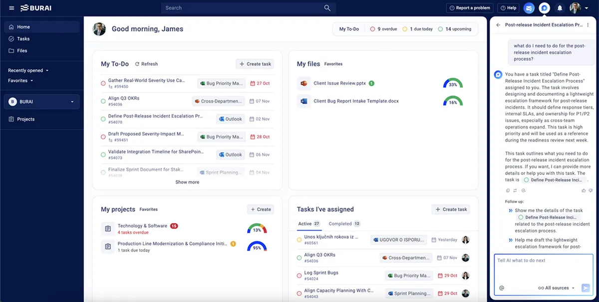The width and height of the screenshot is (599, 302).
Task: Focus the Search field
Action: tap(249, 8)
